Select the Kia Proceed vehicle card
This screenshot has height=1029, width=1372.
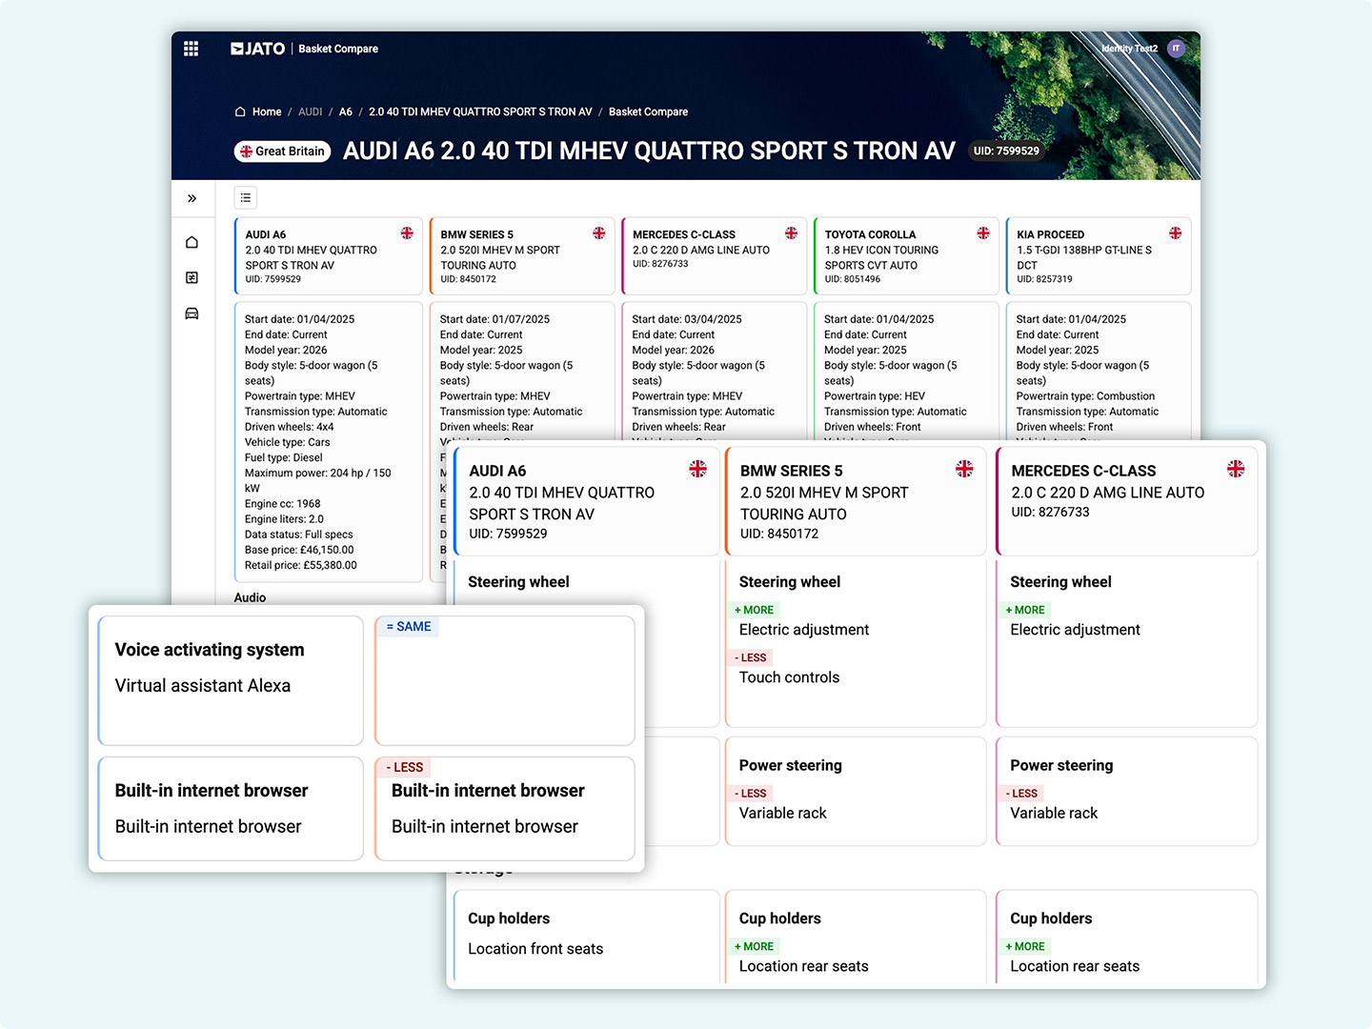click(x=1098, y=256)
